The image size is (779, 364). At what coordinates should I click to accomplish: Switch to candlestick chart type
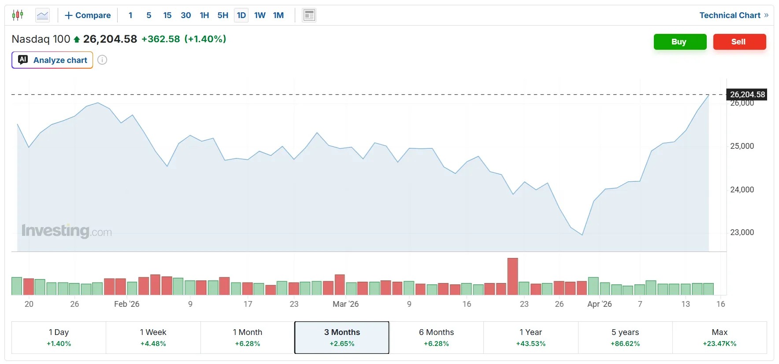pyautogui.click(x=18, y=15)
